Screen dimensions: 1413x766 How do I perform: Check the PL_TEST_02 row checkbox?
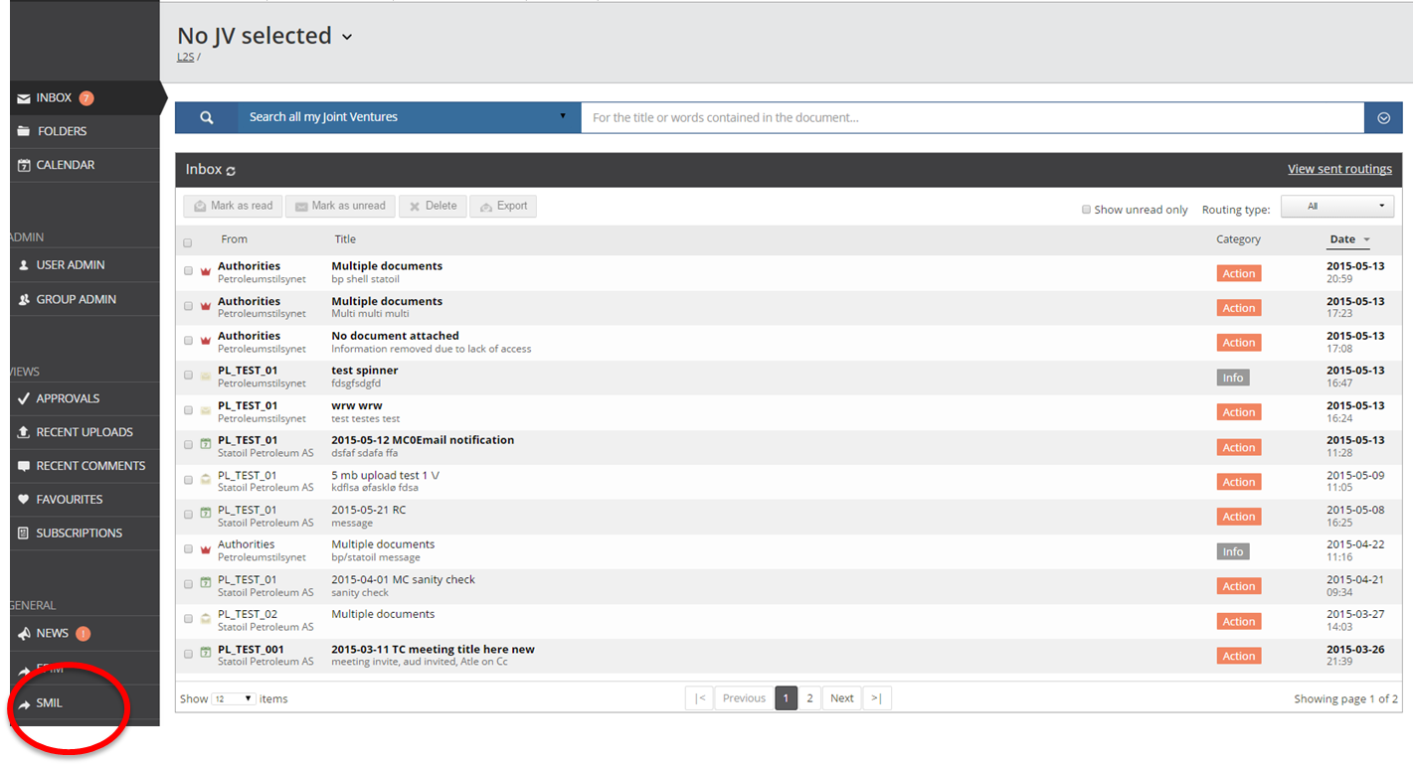188,619
